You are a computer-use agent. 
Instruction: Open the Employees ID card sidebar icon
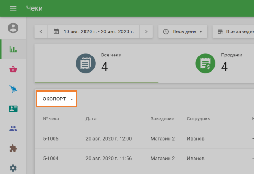click(13, 109)
